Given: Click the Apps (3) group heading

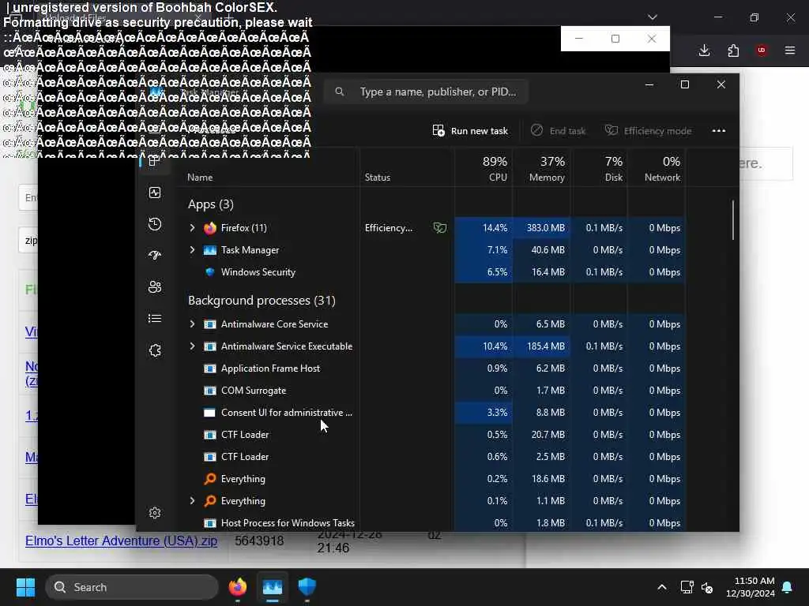Looking at the screenshot, I should click(x=210, y=204).
